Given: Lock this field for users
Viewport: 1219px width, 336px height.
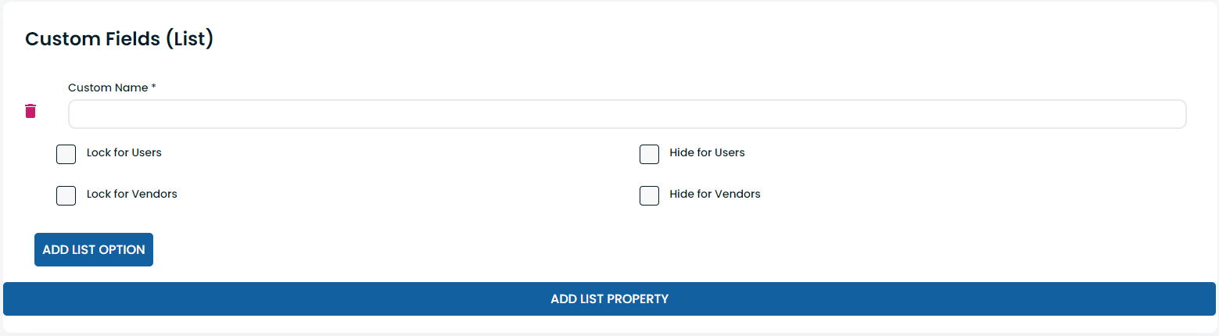Looking at the screenshot, I should 66,154.
